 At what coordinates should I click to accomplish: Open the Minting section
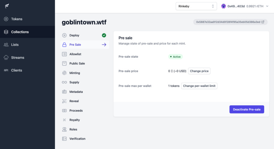(85, 73)
